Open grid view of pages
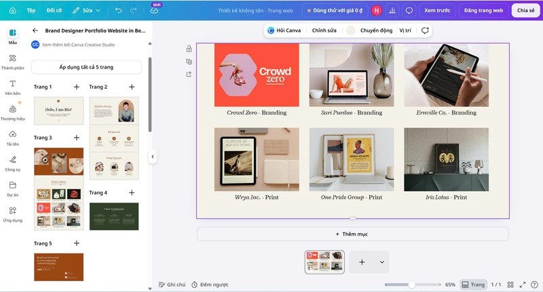The image size is (543, 292). (x=510, y=285)
